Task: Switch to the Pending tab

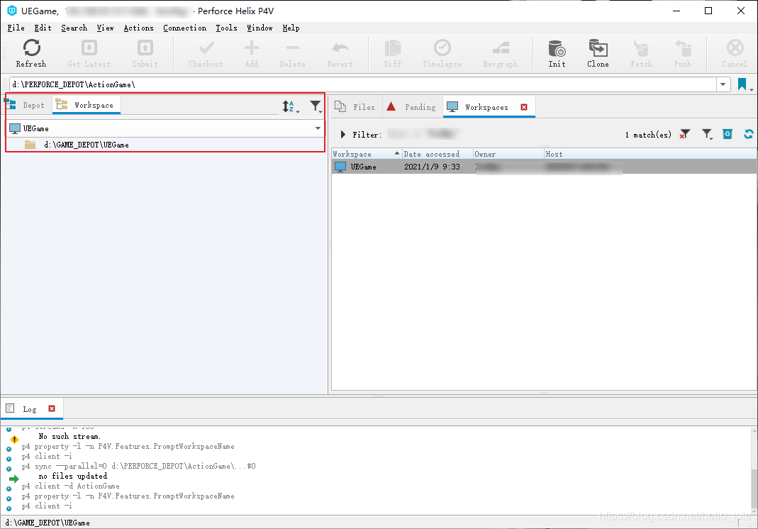Action: (412, 107)
